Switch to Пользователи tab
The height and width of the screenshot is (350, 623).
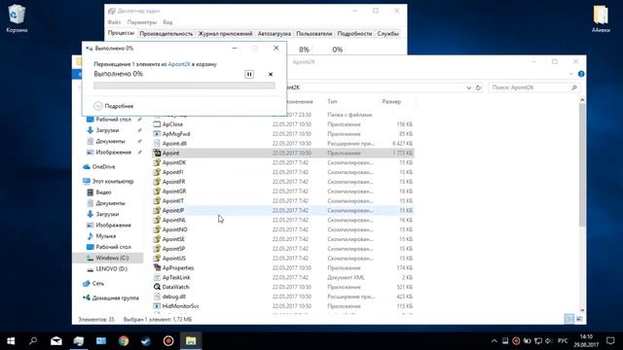(x=313, y=34)
